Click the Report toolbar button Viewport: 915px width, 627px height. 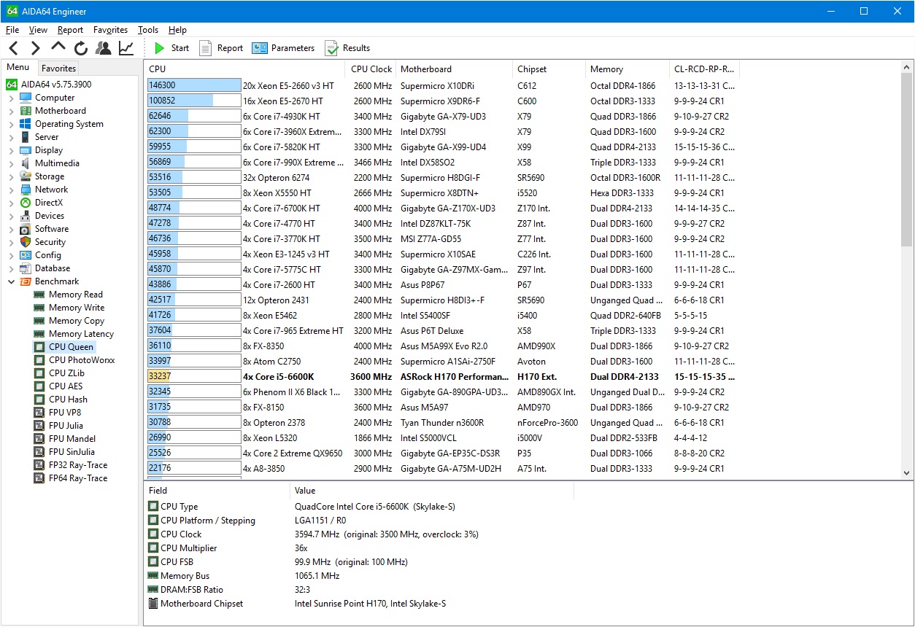tap(221, 48)
